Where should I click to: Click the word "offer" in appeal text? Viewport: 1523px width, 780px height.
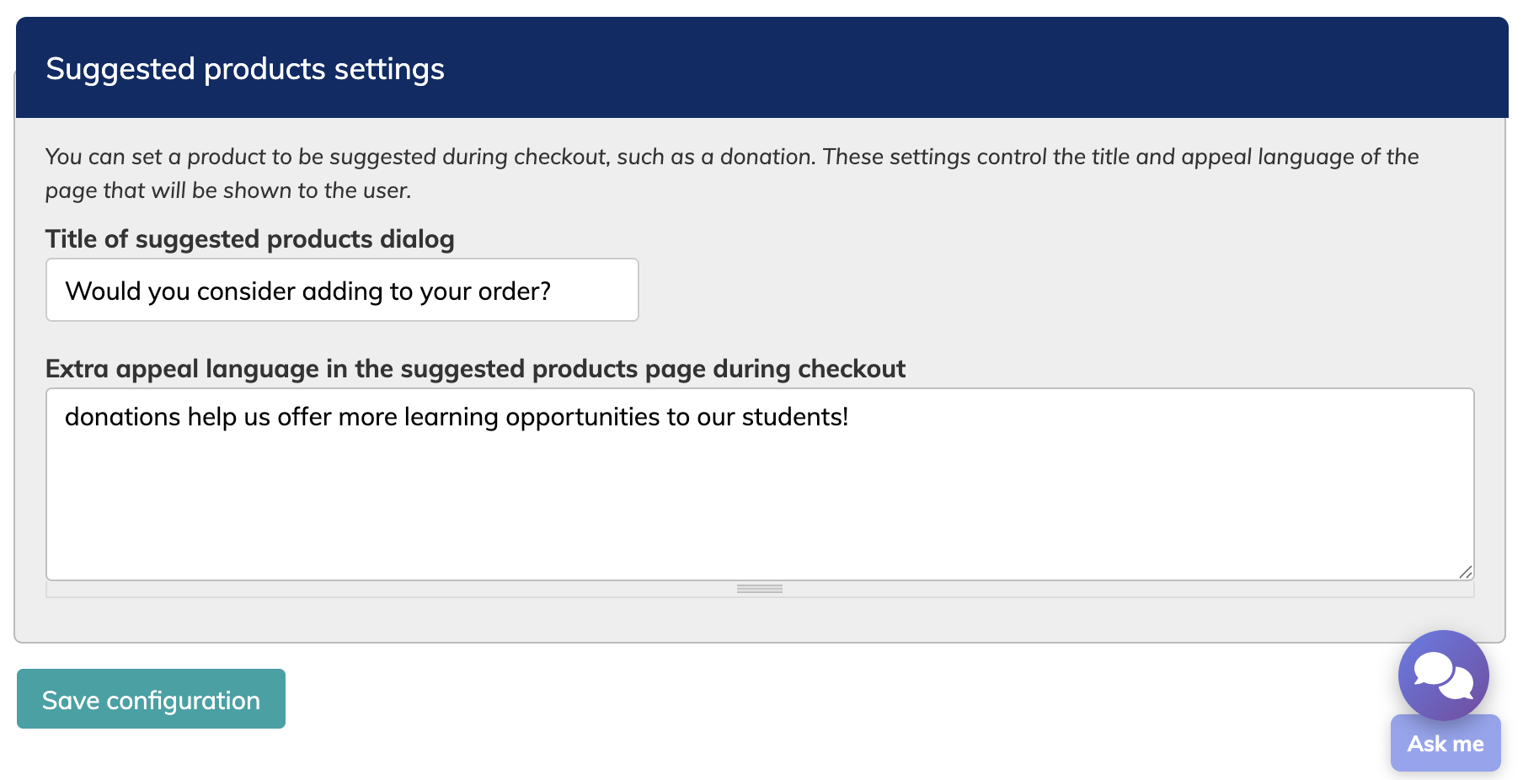click(x=304, y=417)
